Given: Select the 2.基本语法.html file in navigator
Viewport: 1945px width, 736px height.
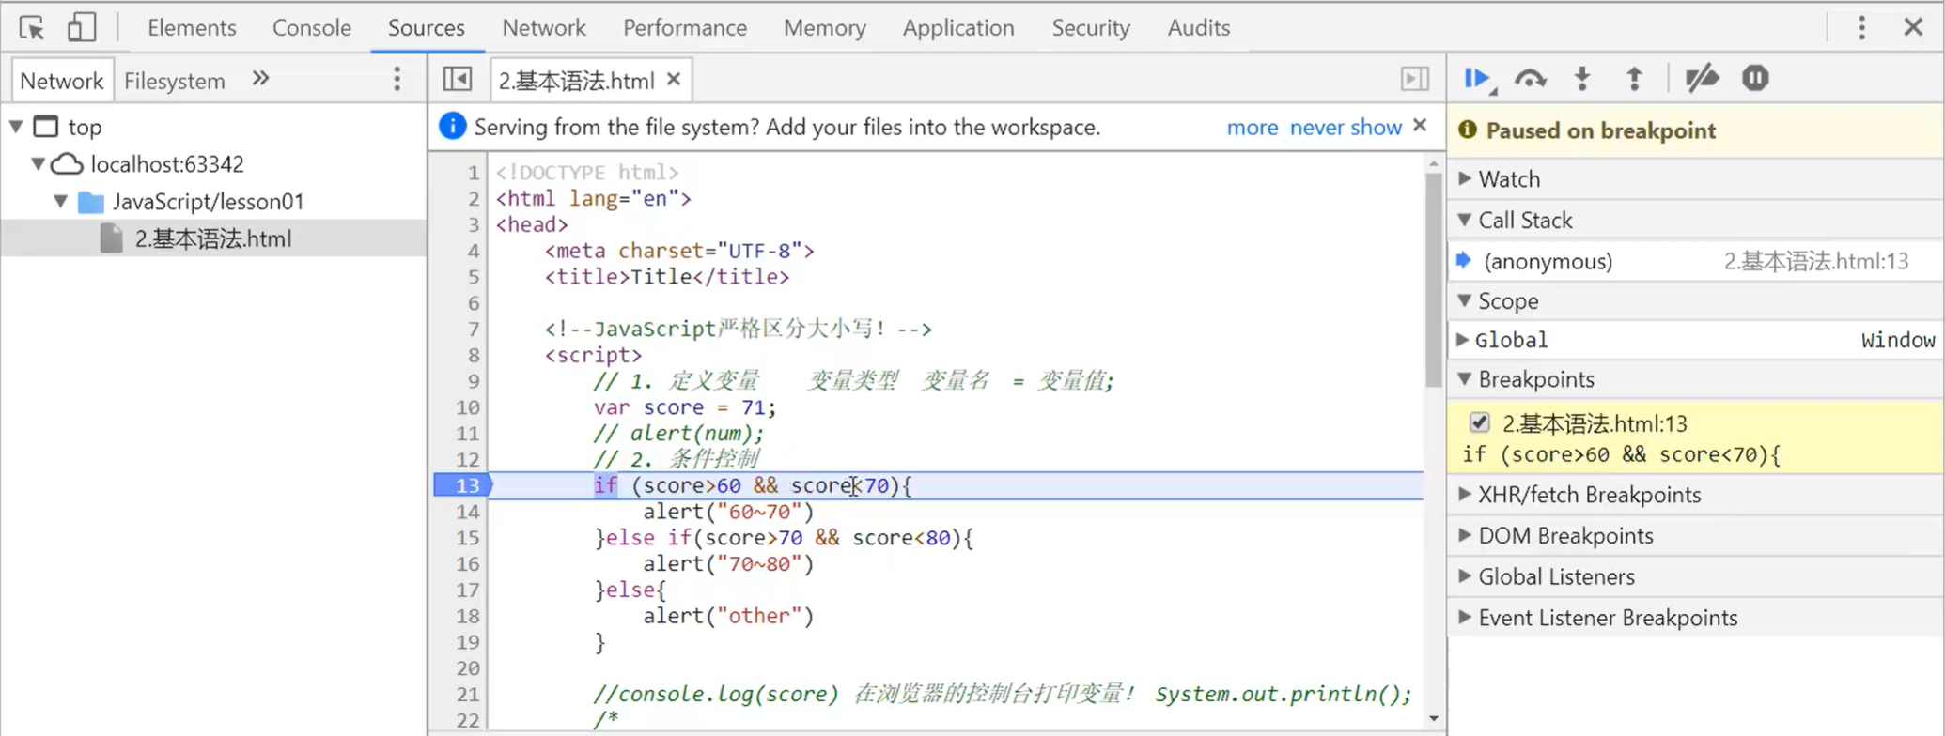Looking at the screenshot, I should point(213,238).
